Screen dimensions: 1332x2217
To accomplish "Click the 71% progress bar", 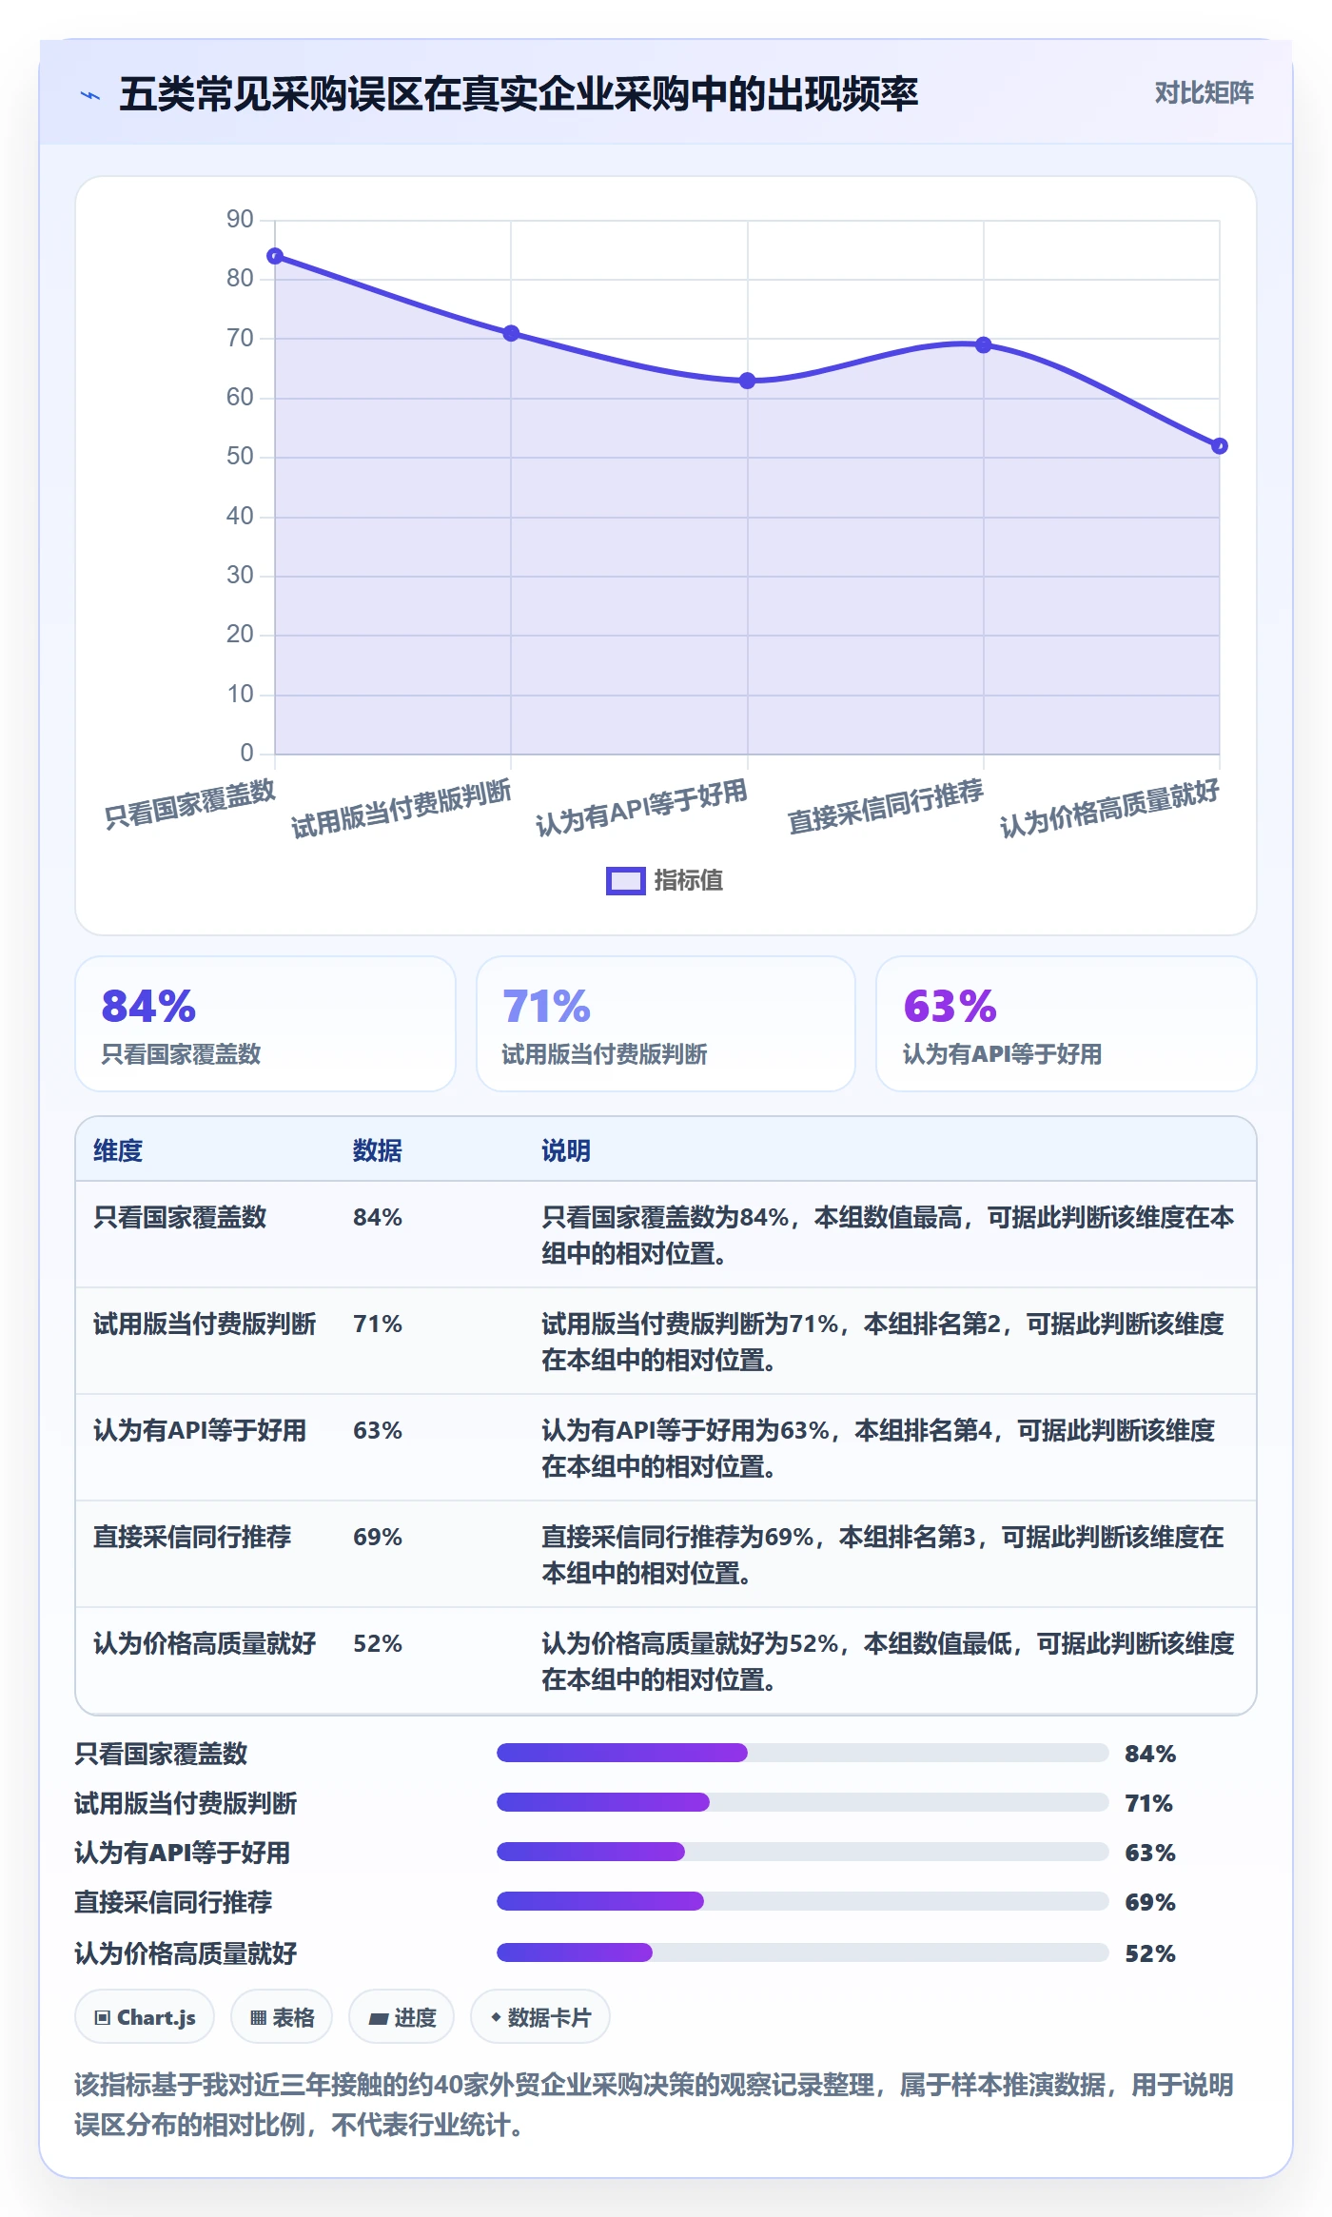I will click(x=802, y=1802).
